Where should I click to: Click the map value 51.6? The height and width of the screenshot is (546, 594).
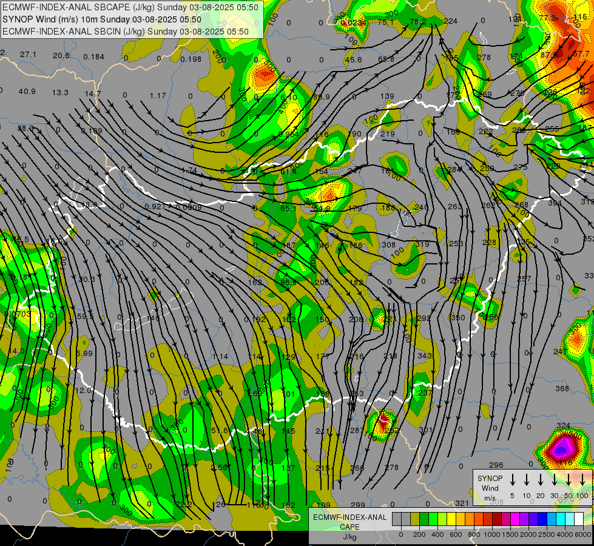point(220,431)
